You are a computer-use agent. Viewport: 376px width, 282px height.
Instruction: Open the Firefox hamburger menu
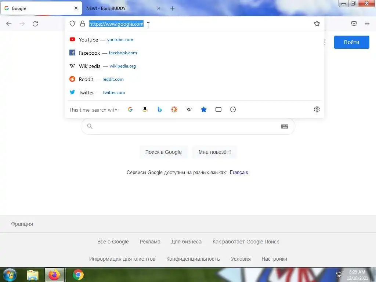pos(367,23)
